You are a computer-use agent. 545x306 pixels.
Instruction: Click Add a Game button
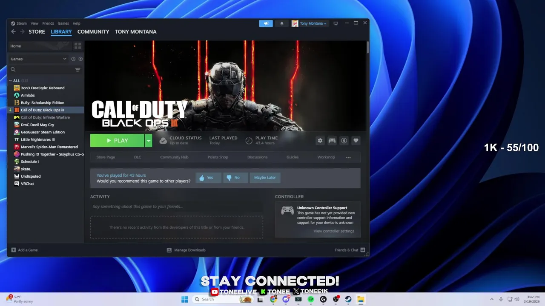click(x=24, y=250)
